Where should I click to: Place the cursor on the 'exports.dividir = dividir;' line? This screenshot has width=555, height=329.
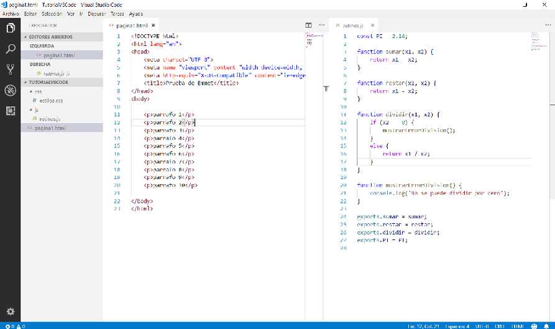click(398, 233)
